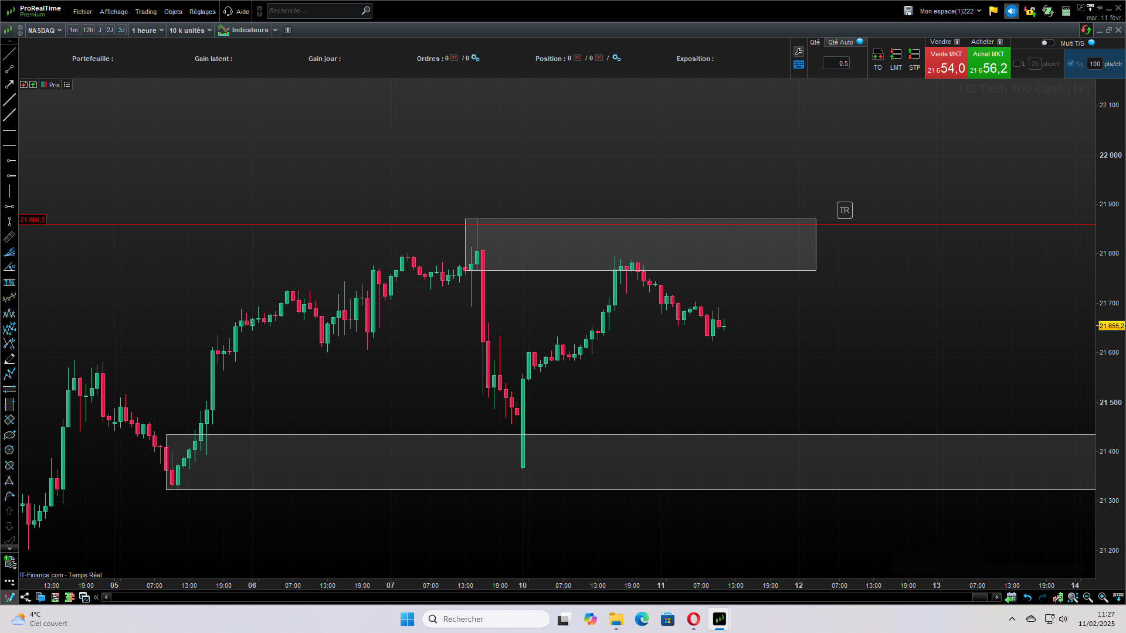Click the share icon in bottom toolbar
Viewport: 1126px width, 633px height.
point(25,597)
